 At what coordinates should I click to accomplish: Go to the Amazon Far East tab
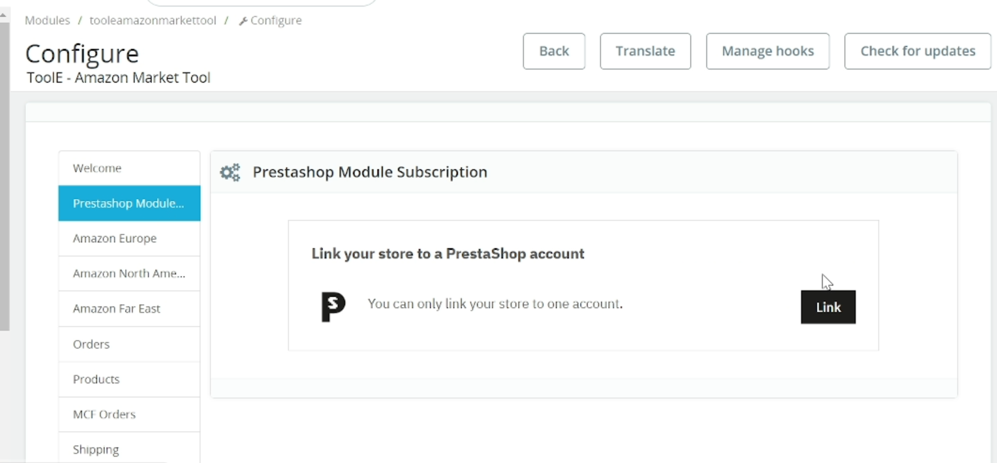point(129,308)
